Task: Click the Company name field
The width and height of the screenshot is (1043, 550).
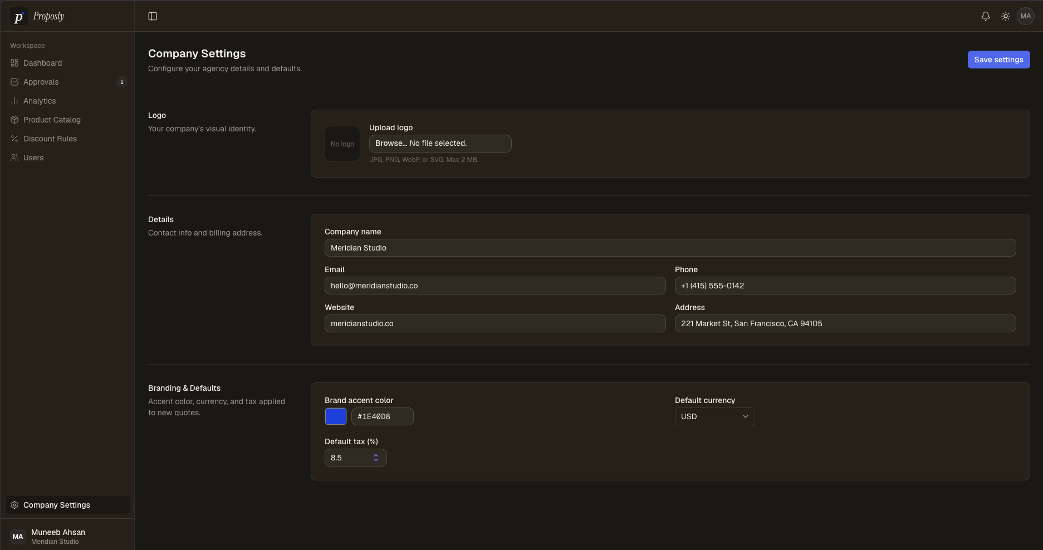Action: pos(670,248)
